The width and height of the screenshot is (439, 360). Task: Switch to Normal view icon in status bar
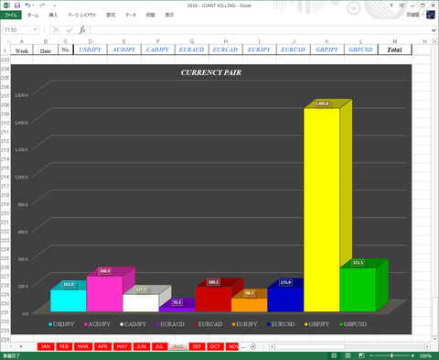coord(334,355)
